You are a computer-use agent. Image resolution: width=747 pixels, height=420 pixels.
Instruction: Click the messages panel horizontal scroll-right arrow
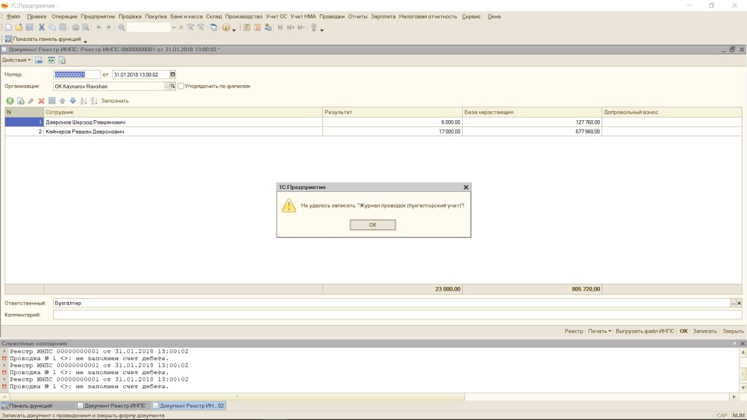(x=734, y=397)
